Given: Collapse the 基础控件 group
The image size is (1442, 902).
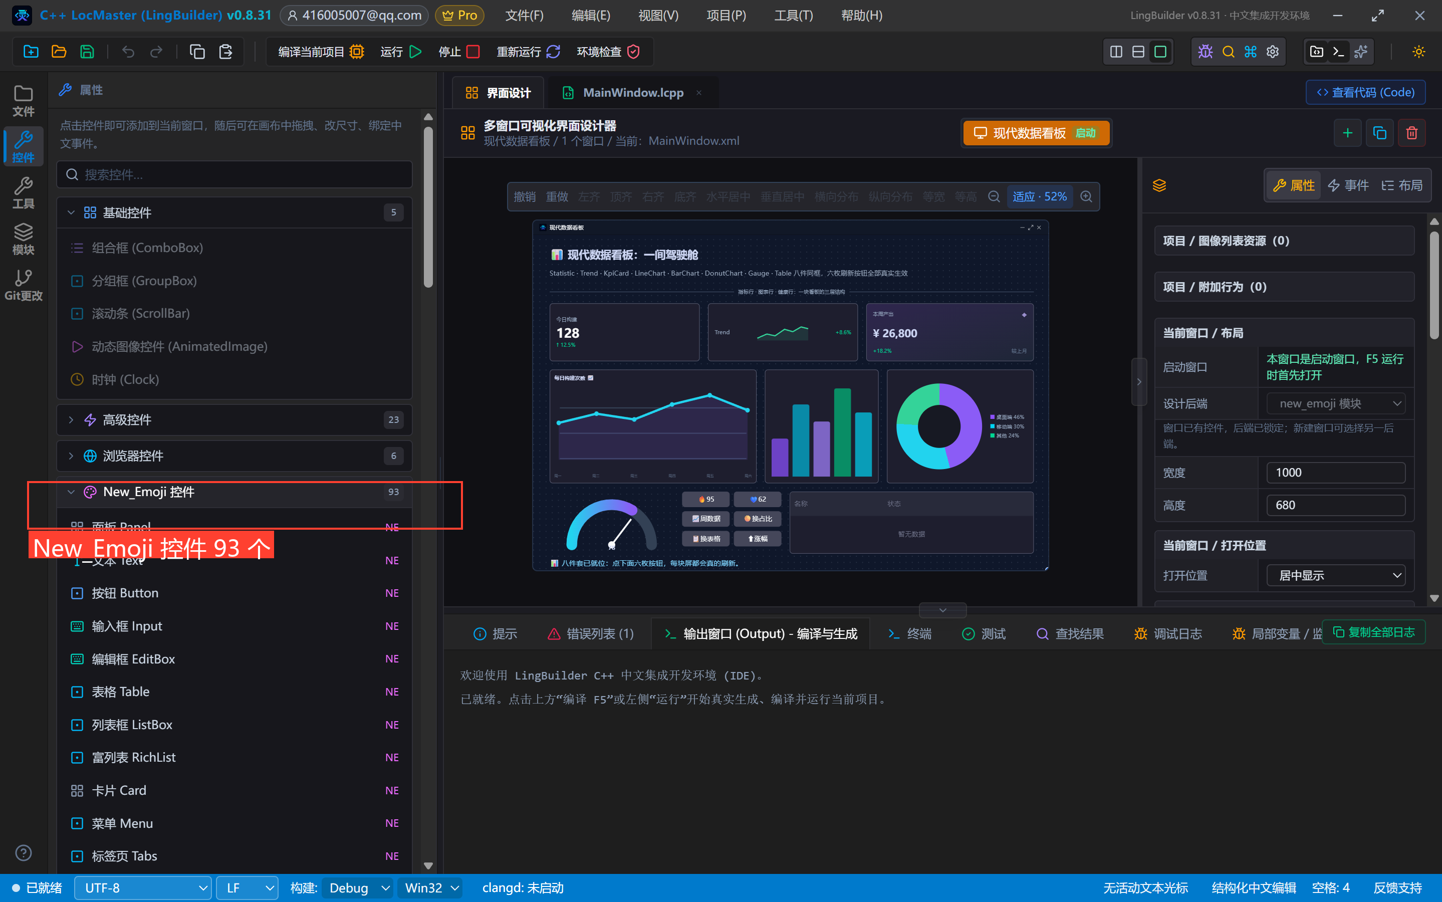Looking at the screenshot, I should pos(234,212).
